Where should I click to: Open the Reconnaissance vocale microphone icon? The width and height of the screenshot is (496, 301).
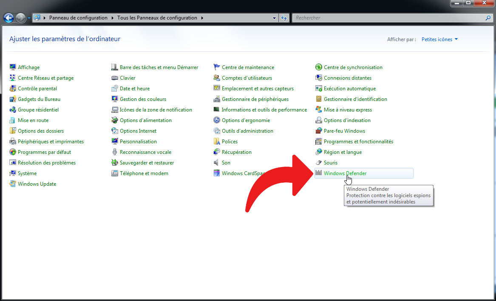(x=114, y=152)
